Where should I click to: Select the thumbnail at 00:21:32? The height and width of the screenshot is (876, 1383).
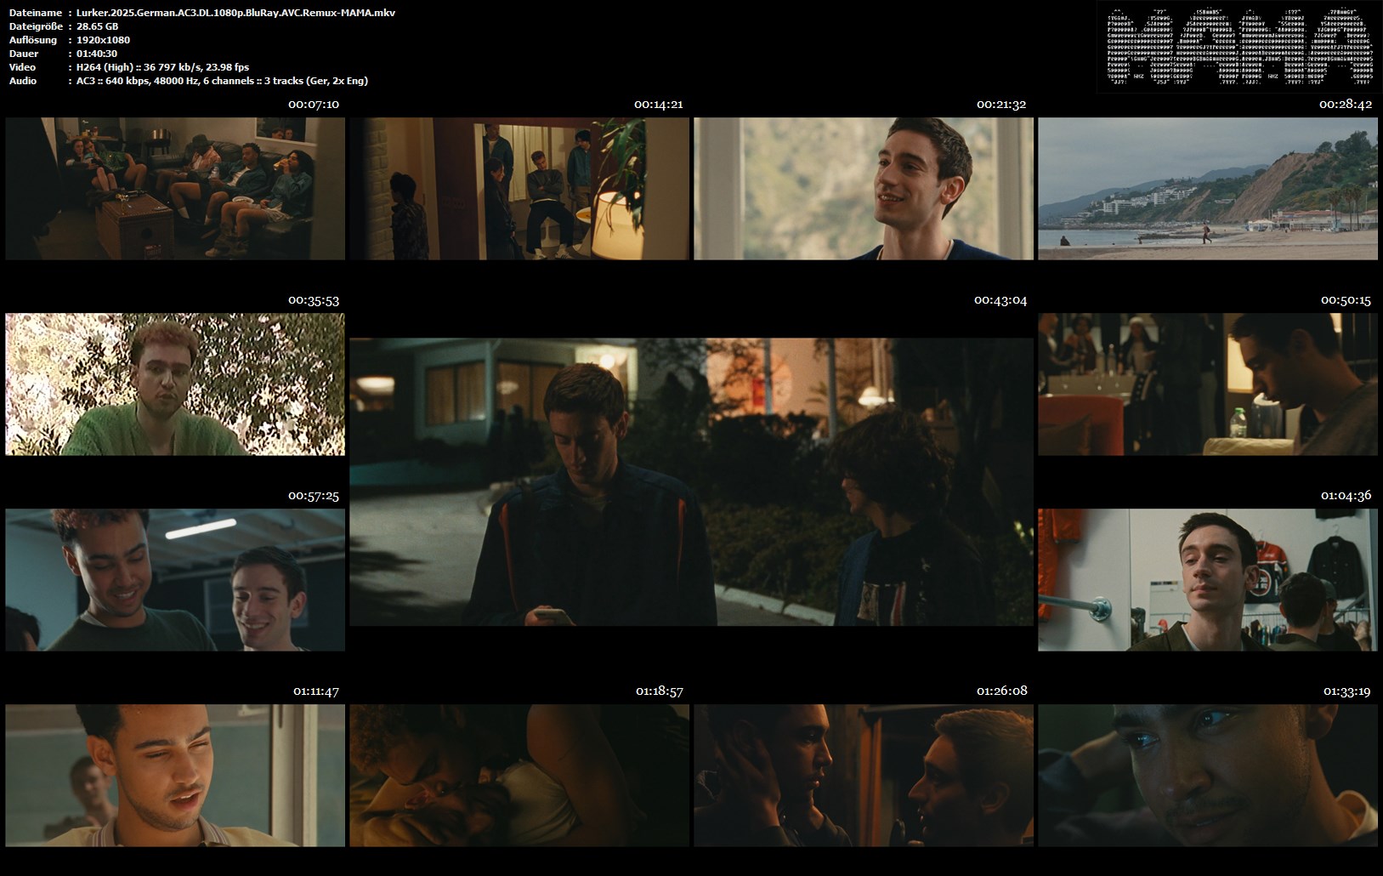pos(864,189)
